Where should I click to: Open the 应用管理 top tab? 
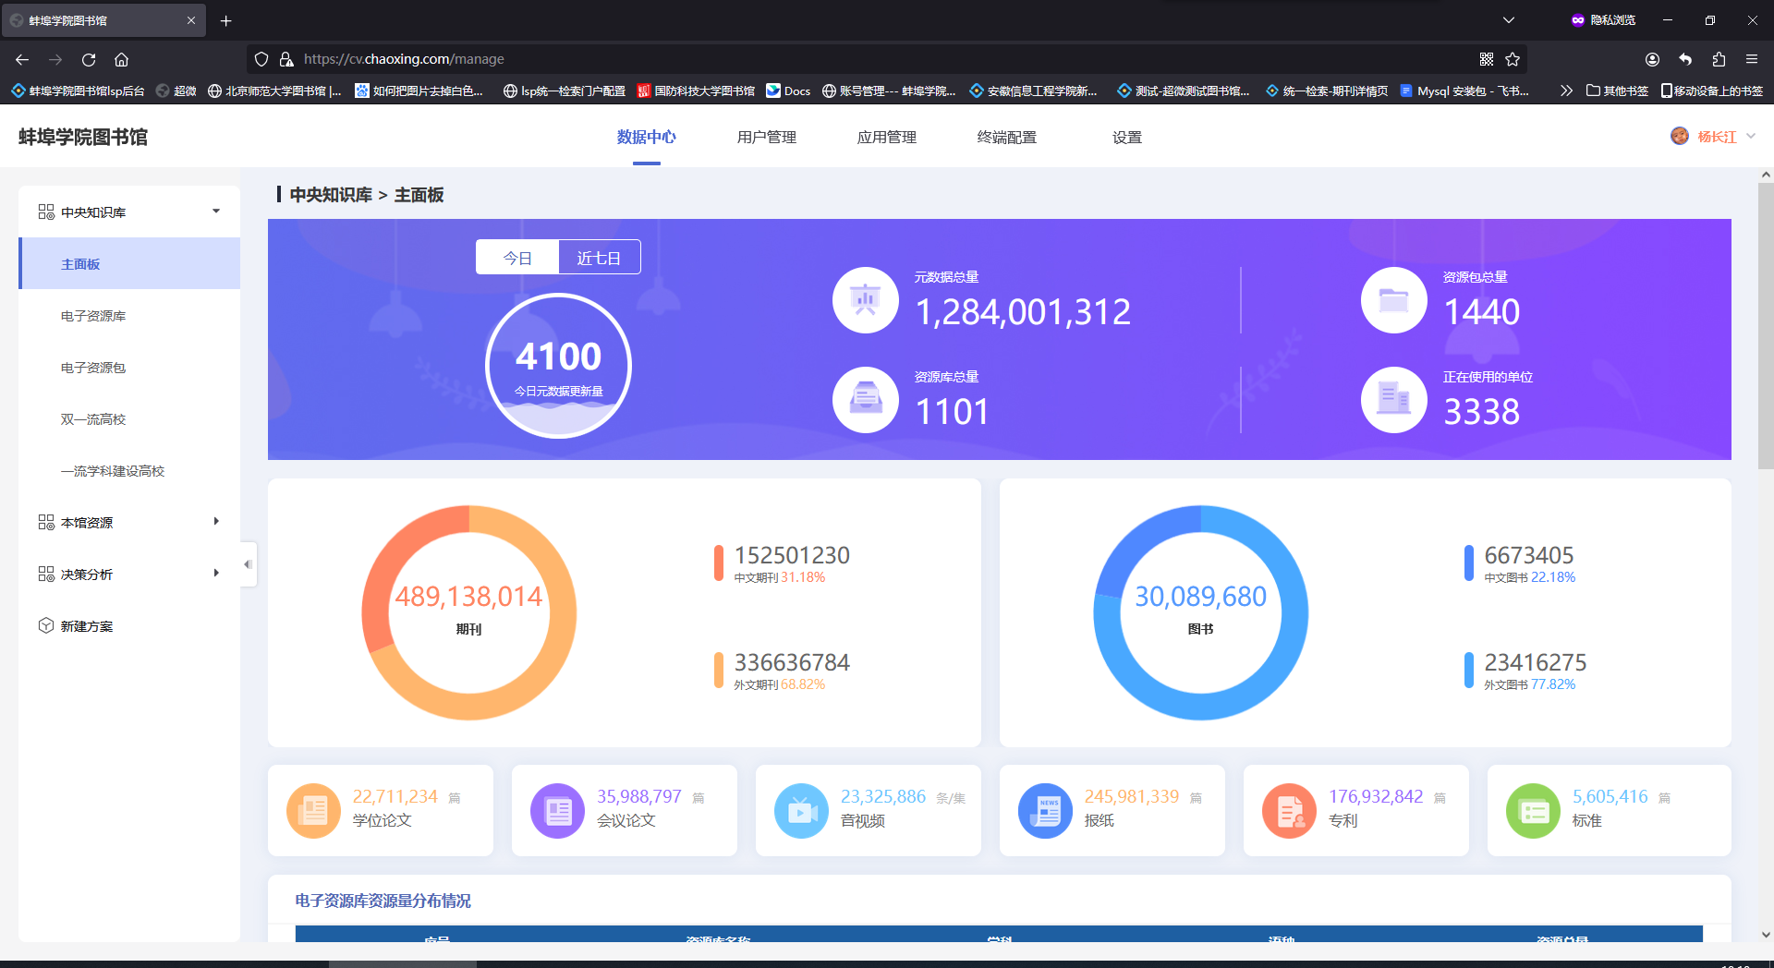coord(887,138)
